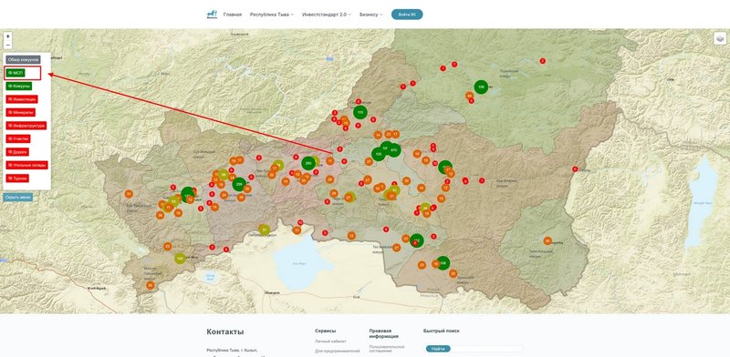Click green cluster marker 133

point(378,154)
